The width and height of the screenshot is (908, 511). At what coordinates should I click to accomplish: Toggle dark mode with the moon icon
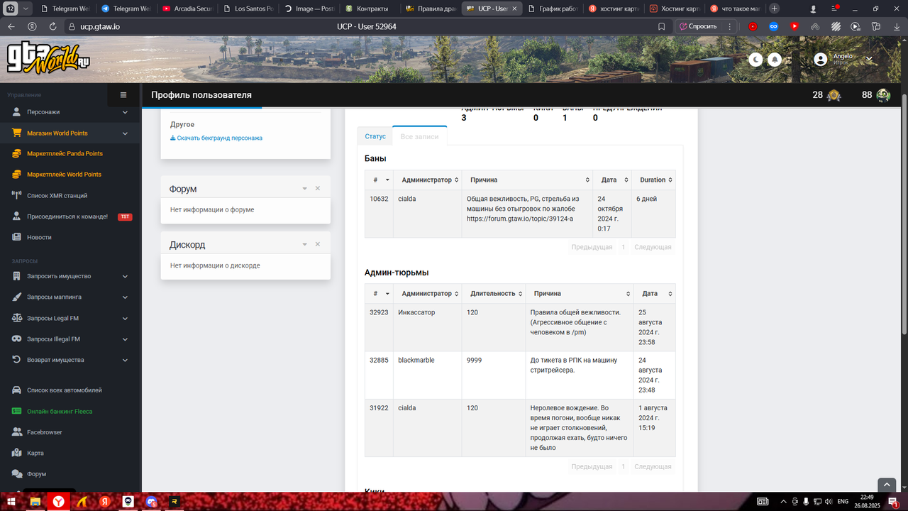click(755, 60)
